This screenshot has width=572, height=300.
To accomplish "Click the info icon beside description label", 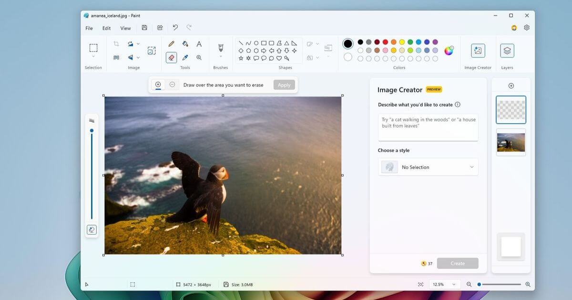I will tap(458, 105).
